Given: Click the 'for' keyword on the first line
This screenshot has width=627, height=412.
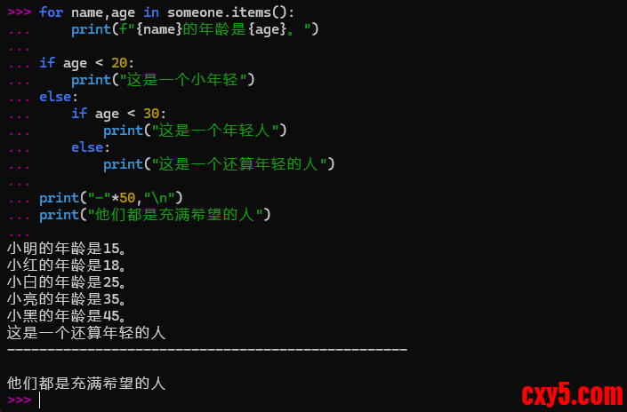Looking at the screenshot, I should click(x=51, y=12).
